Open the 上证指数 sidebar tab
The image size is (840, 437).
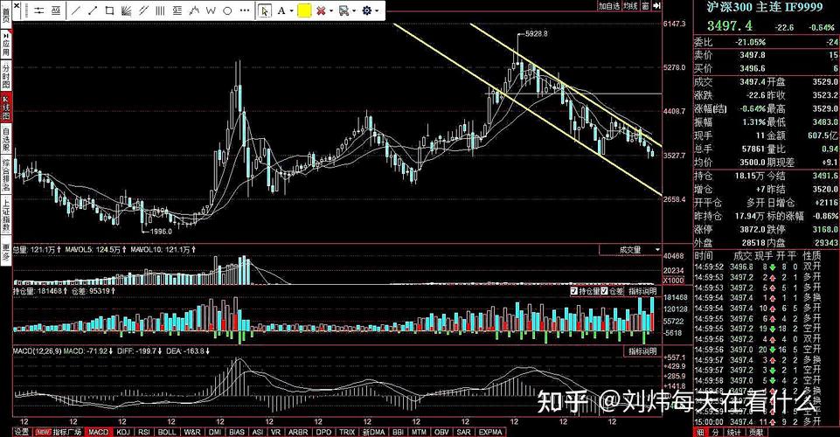pos(6,215)
